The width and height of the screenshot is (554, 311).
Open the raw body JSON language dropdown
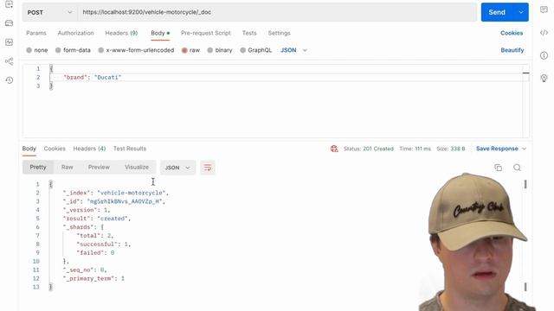pyautogui.click(x=294, y=50)
